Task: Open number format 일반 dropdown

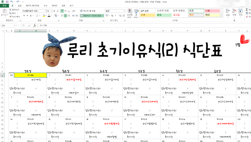Action: 124,11
